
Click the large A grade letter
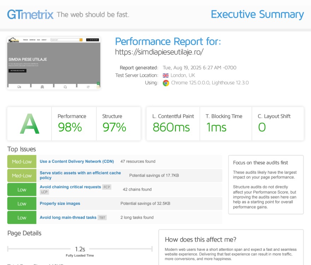pos(30,124)
